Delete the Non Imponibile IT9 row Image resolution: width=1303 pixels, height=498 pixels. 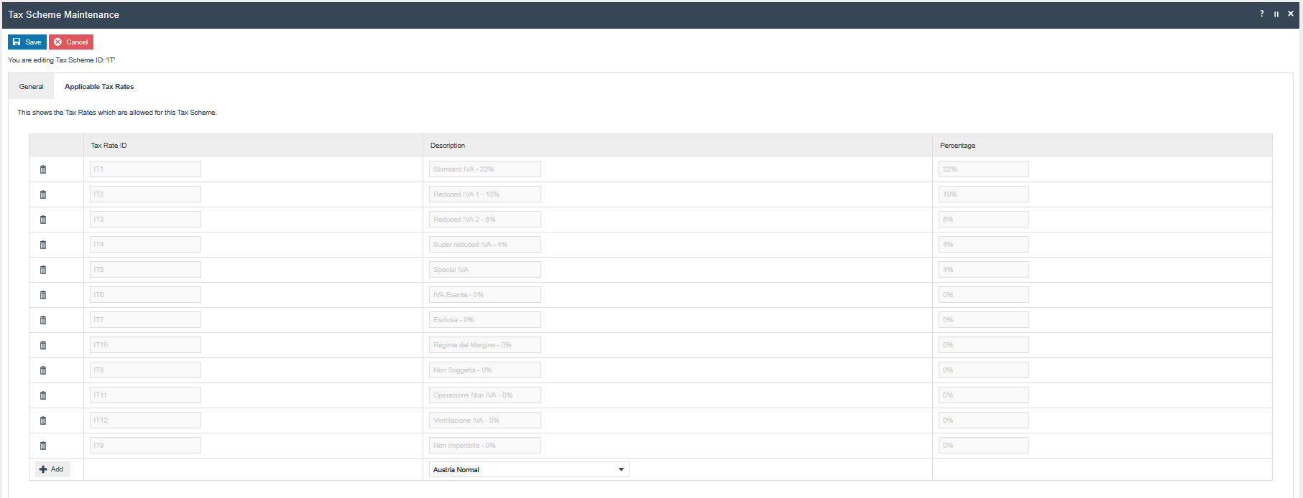coord(43,446)
